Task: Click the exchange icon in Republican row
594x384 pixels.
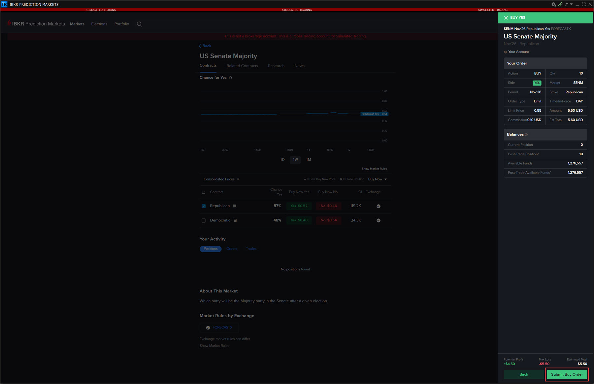Action: (x=379, y=206)
